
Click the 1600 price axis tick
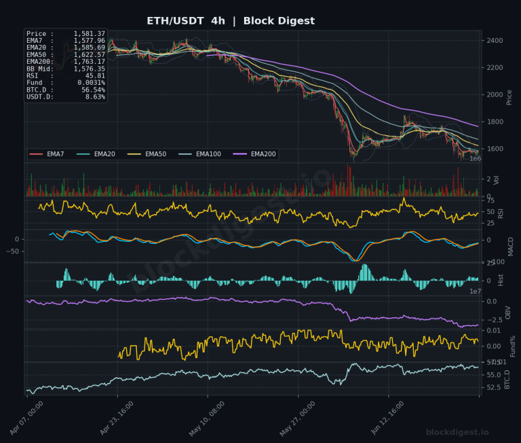495,149
